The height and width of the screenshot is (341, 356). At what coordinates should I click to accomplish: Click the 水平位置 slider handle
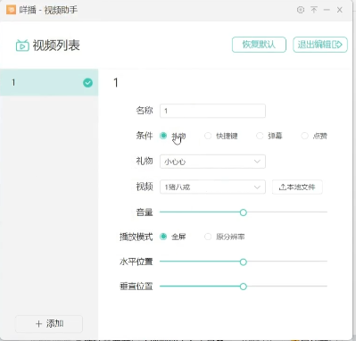coord(244,262)
